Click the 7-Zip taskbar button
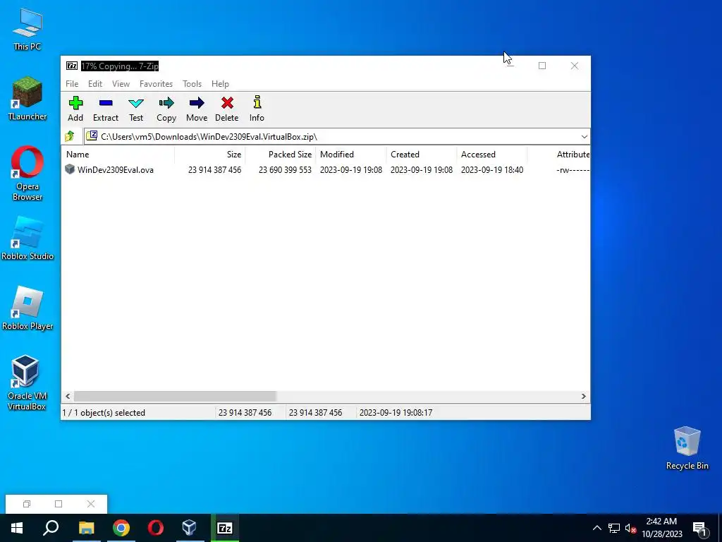722x542 pixels. 225,528
